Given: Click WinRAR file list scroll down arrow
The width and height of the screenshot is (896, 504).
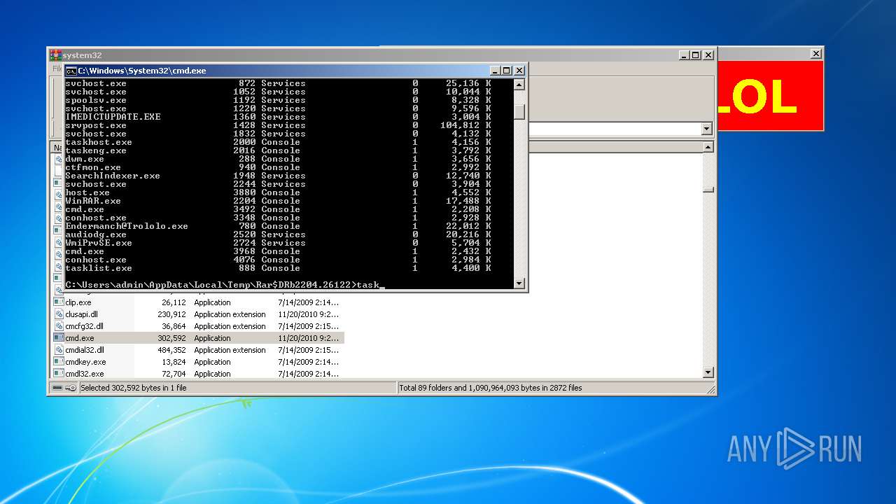Looking at the screenshot, I should pos(708,373).
